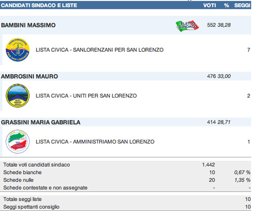The width and height of the screenshot is (254, 211).
Task: Click the Totale voti candidati sindaco row
Action: tap(126, 165)
